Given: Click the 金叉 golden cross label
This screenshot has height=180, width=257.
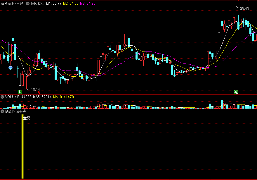Looking at the screenshot, I should pyautogui.click(x=27, y=118).
